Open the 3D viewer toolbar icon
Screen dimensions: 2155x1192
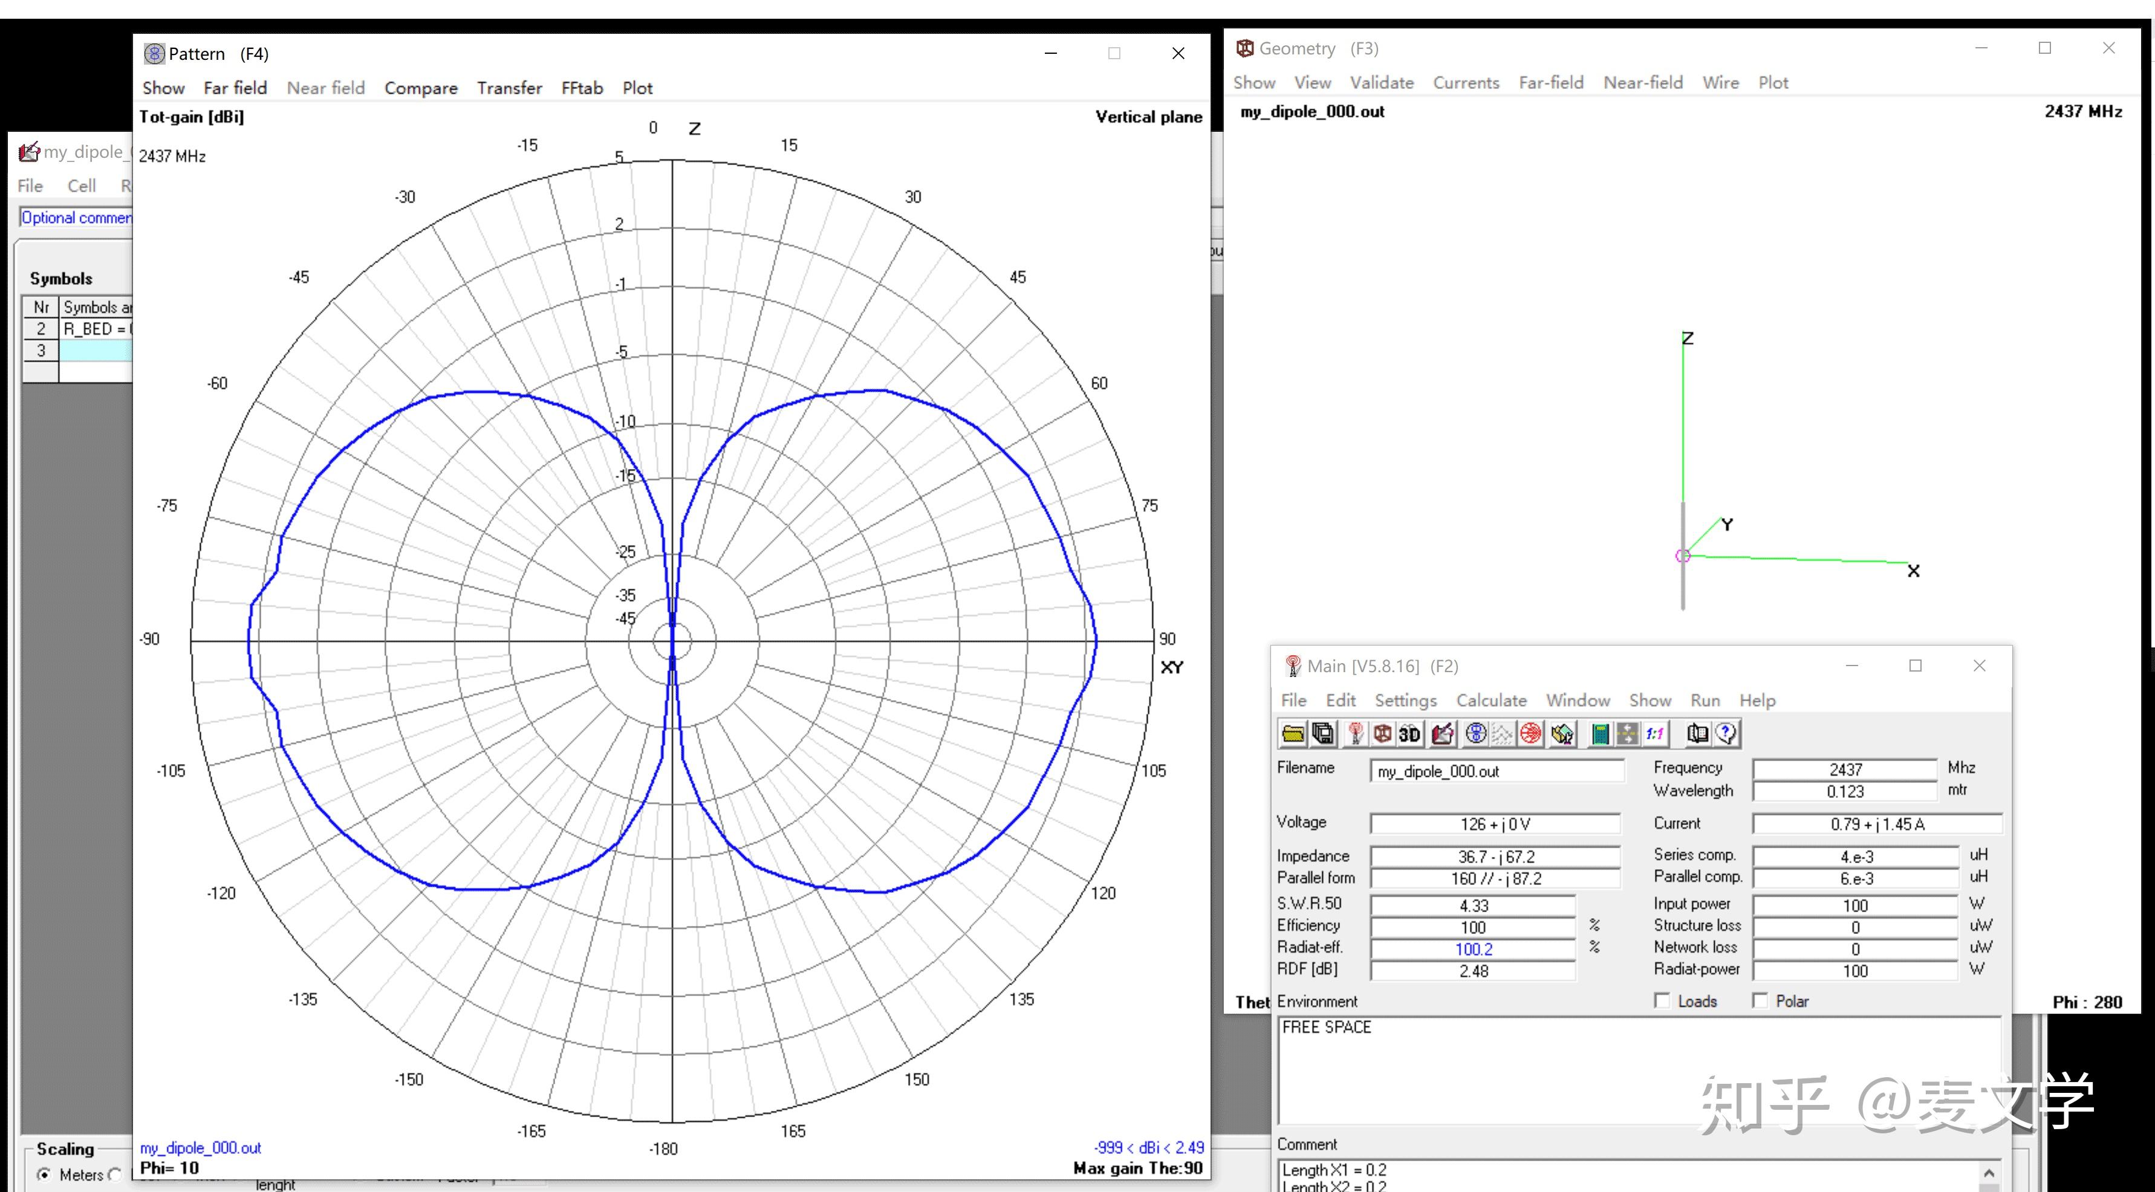pyautogui.click(x=1409, y=734)
